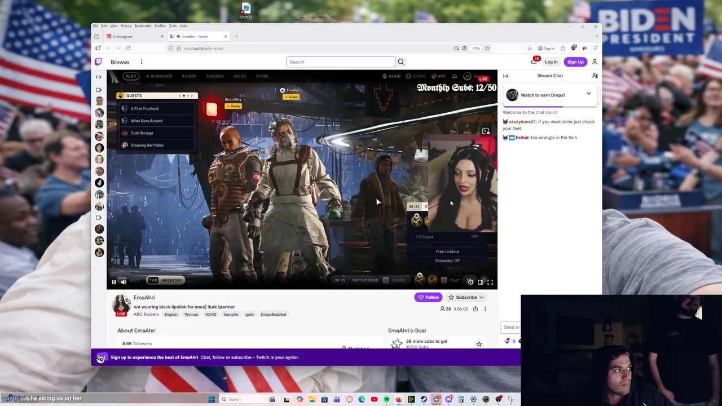
Task: Focus the Twitch search field
Action: (340, 62)
